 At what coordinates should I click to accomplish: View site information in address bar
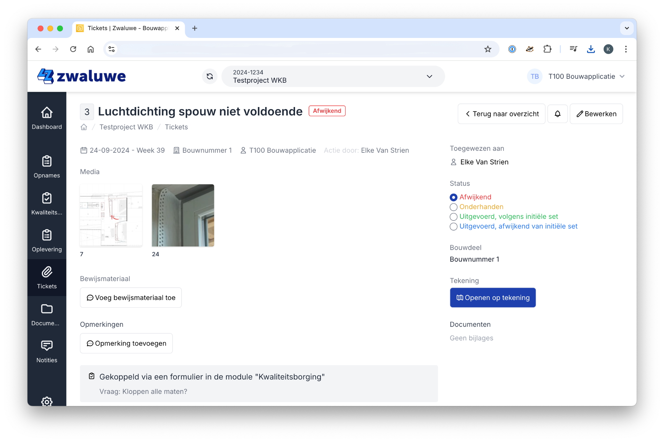(112, 49)
